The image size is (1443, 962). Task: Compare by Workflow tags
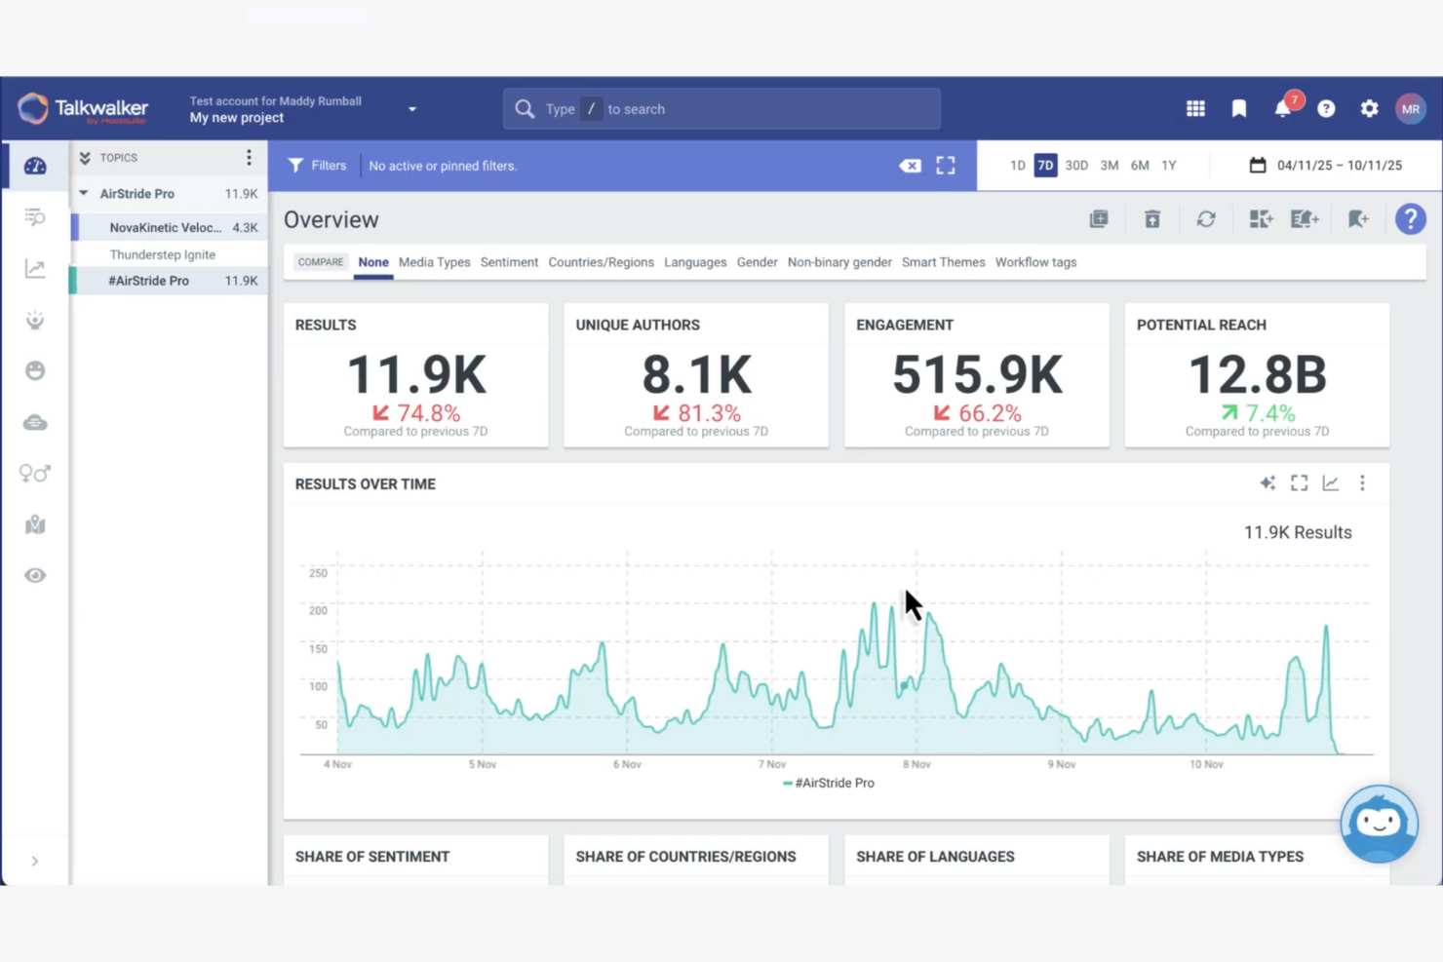[1035, 262]
